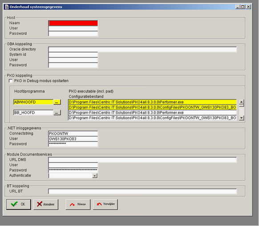Minimize the Onderhoud systeemgegevens window
Image resolution: width=259 pixels, height=226 pixels.
tap(238, 7)
